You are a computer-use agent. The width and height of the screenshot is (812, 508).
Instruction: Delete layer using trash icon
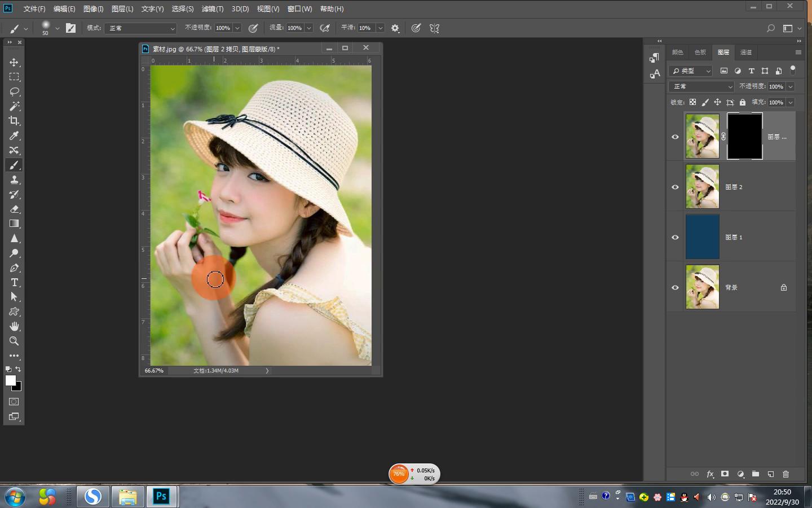coord(785,474)
